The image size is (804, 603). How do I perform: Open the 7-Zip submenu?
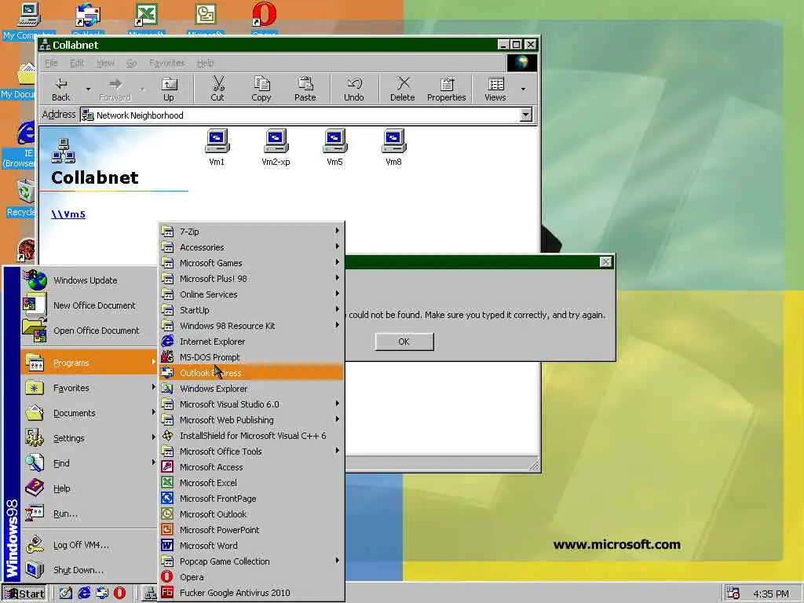251,232
